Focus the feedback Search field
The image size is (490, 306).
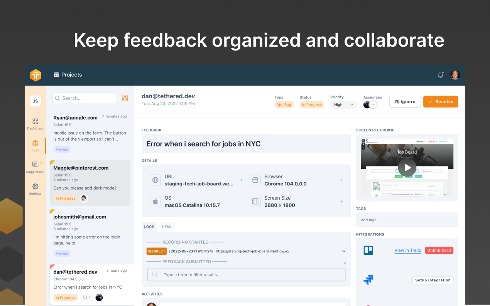point(84,98)
